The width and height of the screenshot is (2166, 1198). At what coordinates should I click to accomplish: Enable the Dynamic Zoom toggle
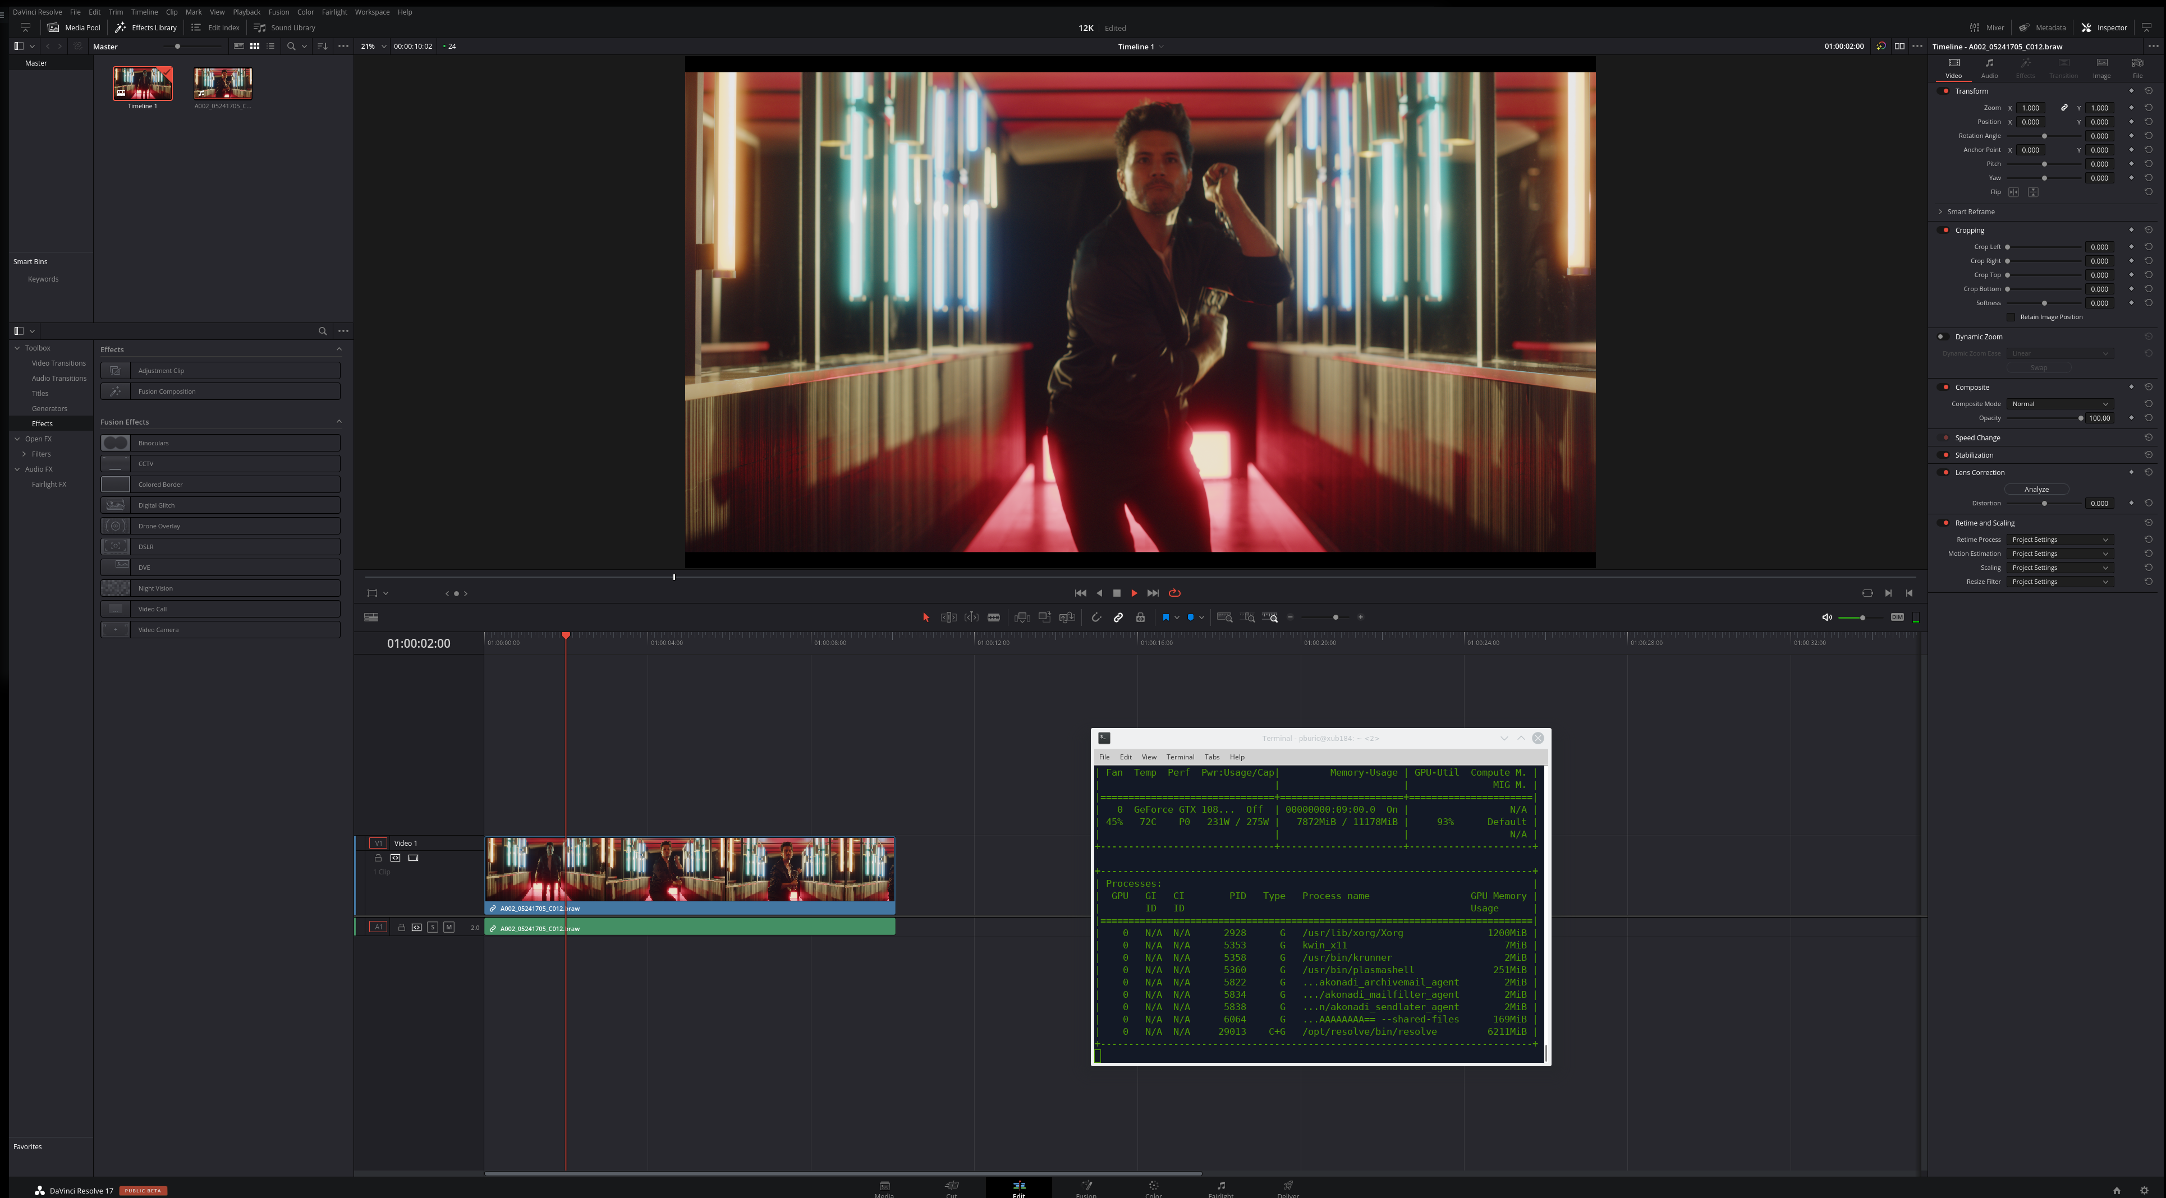(x=1943, y=337)
